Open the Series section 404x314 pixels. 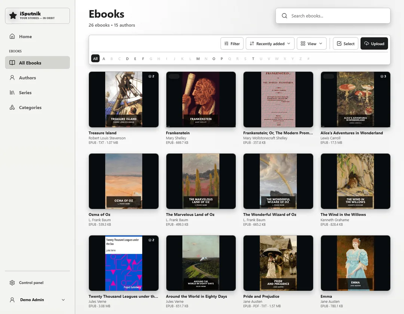point(37,93)
